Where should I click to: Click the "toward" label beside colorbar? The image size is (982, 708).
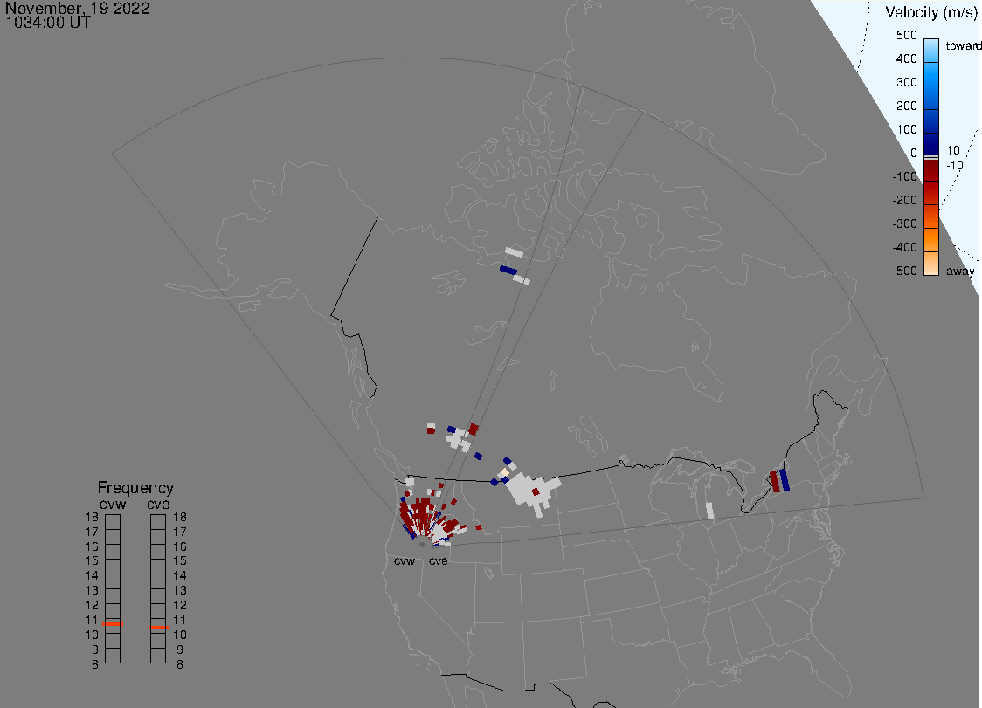click(965, 45)
